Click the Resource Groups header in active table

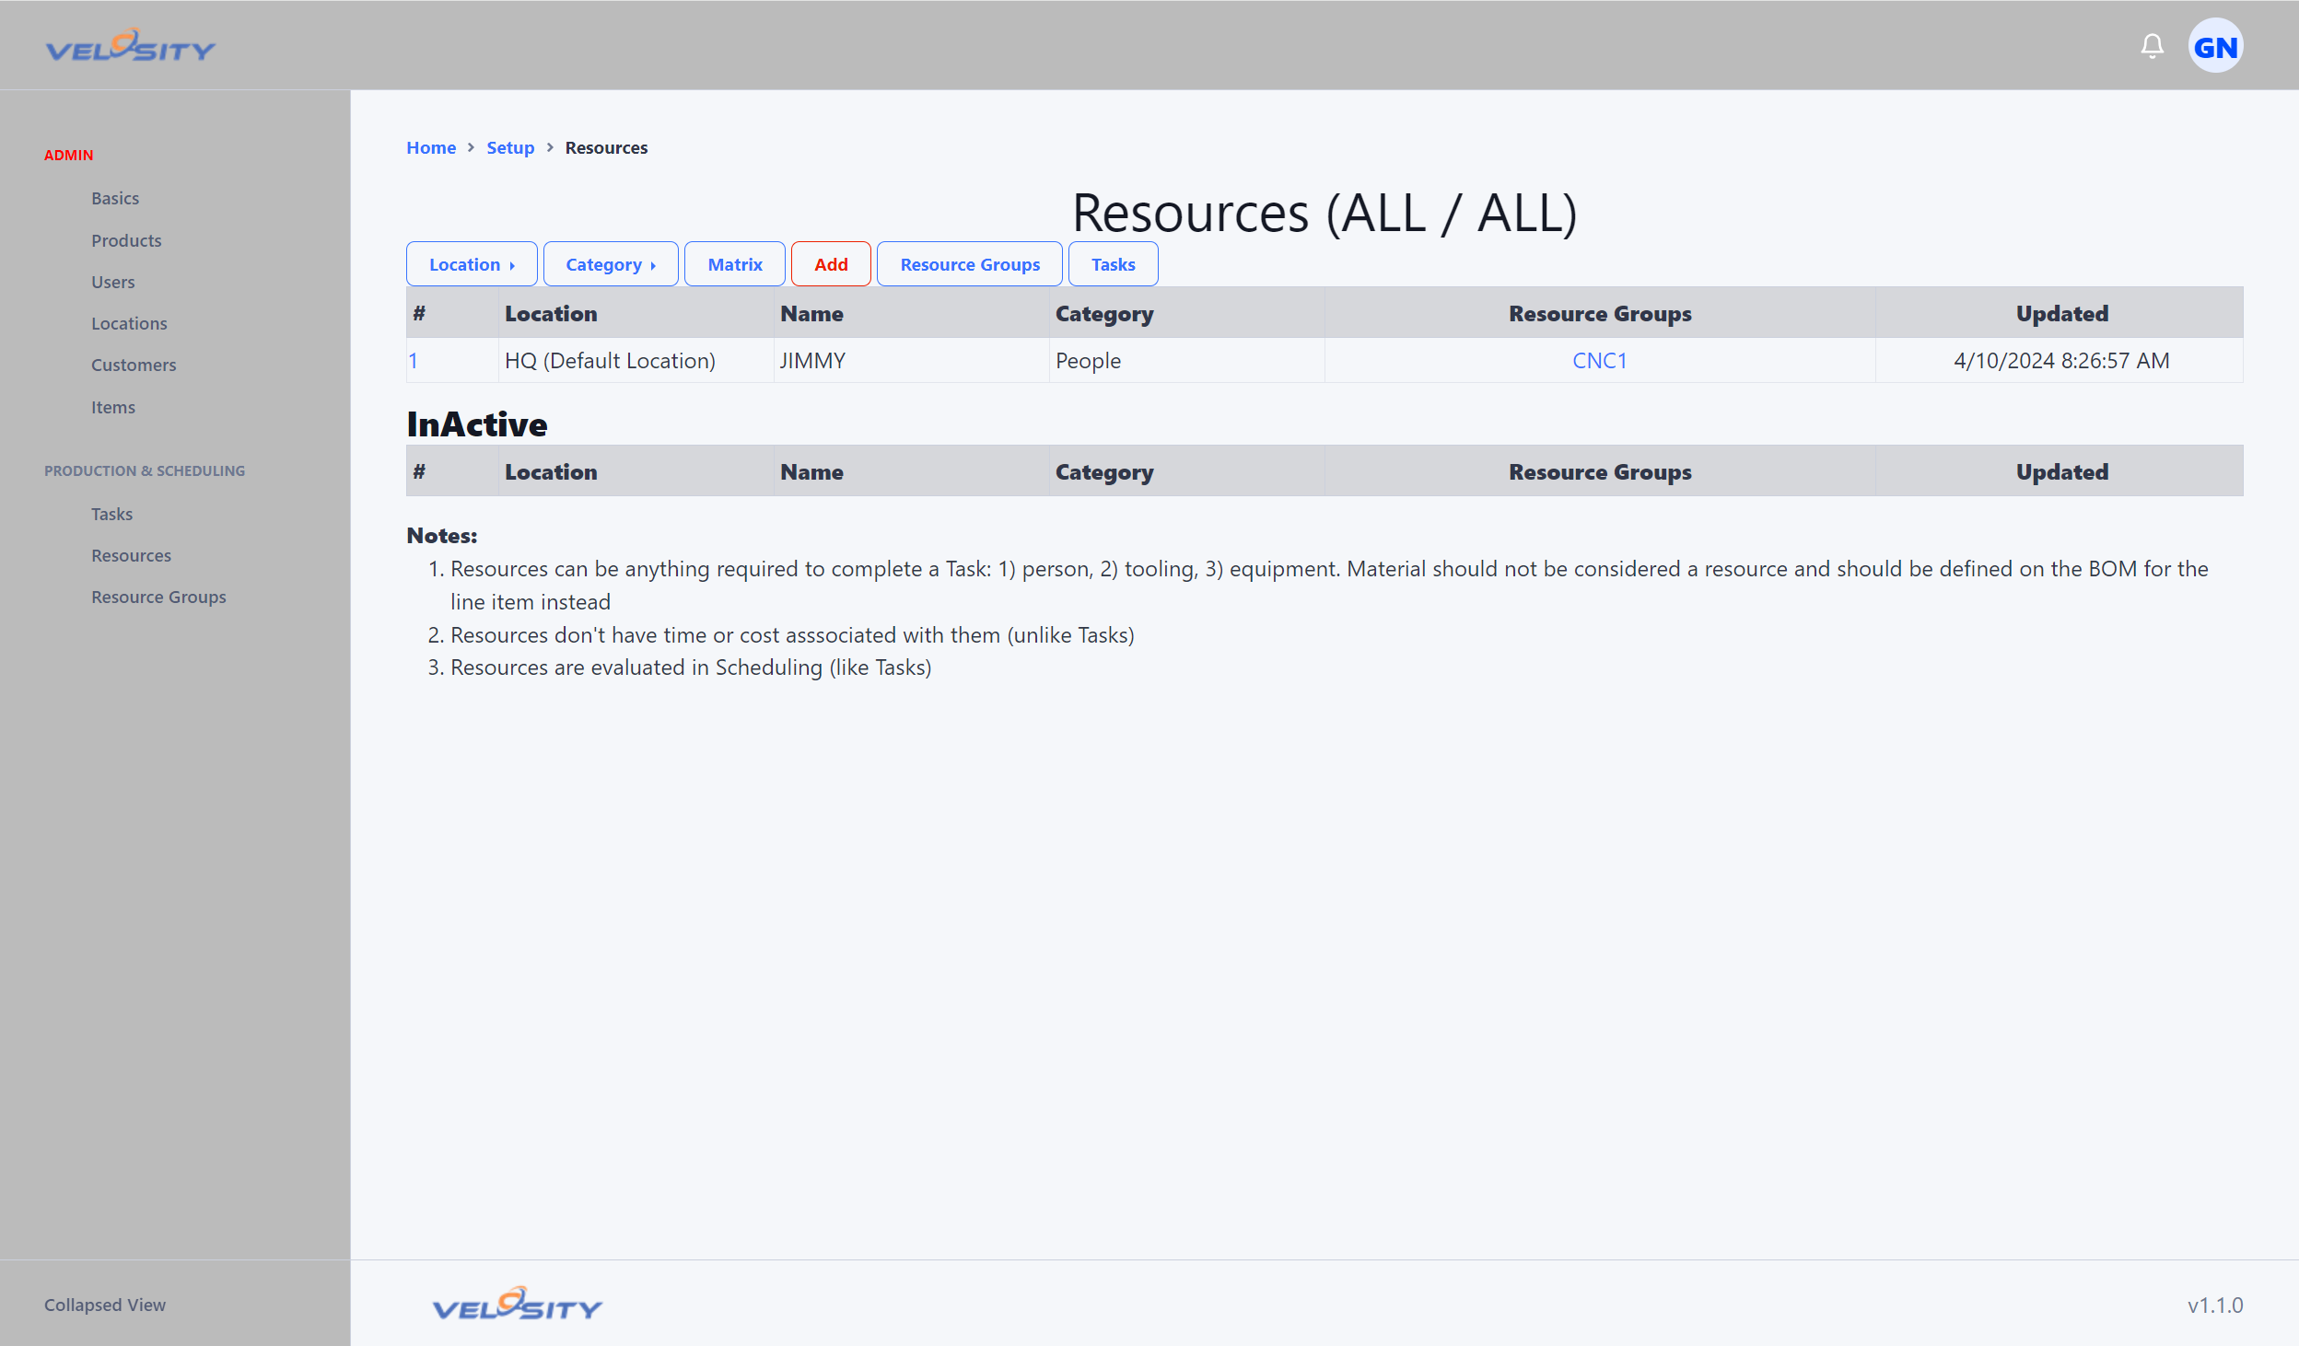pos(1600,314)
